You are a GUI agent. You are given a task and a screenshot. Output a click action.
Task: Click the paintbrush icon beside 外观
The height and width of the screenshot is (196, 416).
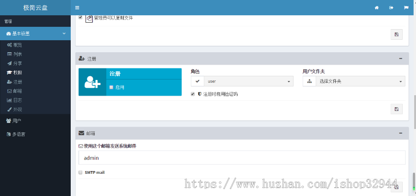[x=9, y=109]
